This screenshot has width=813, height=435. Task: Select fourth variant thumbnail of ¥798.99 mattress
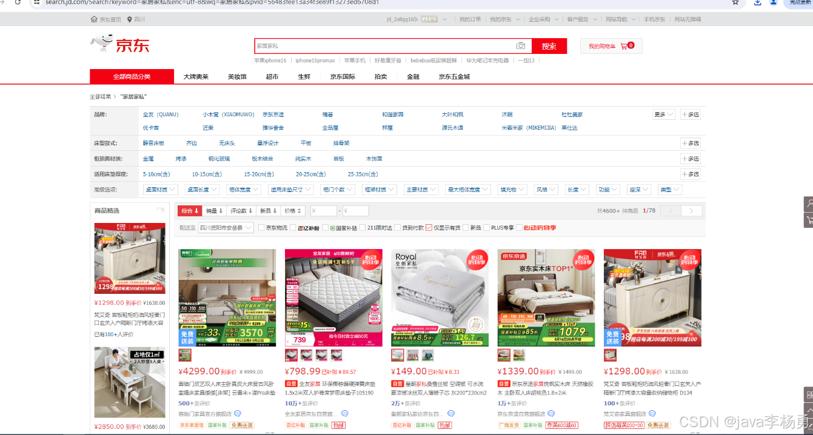point(336,355)
